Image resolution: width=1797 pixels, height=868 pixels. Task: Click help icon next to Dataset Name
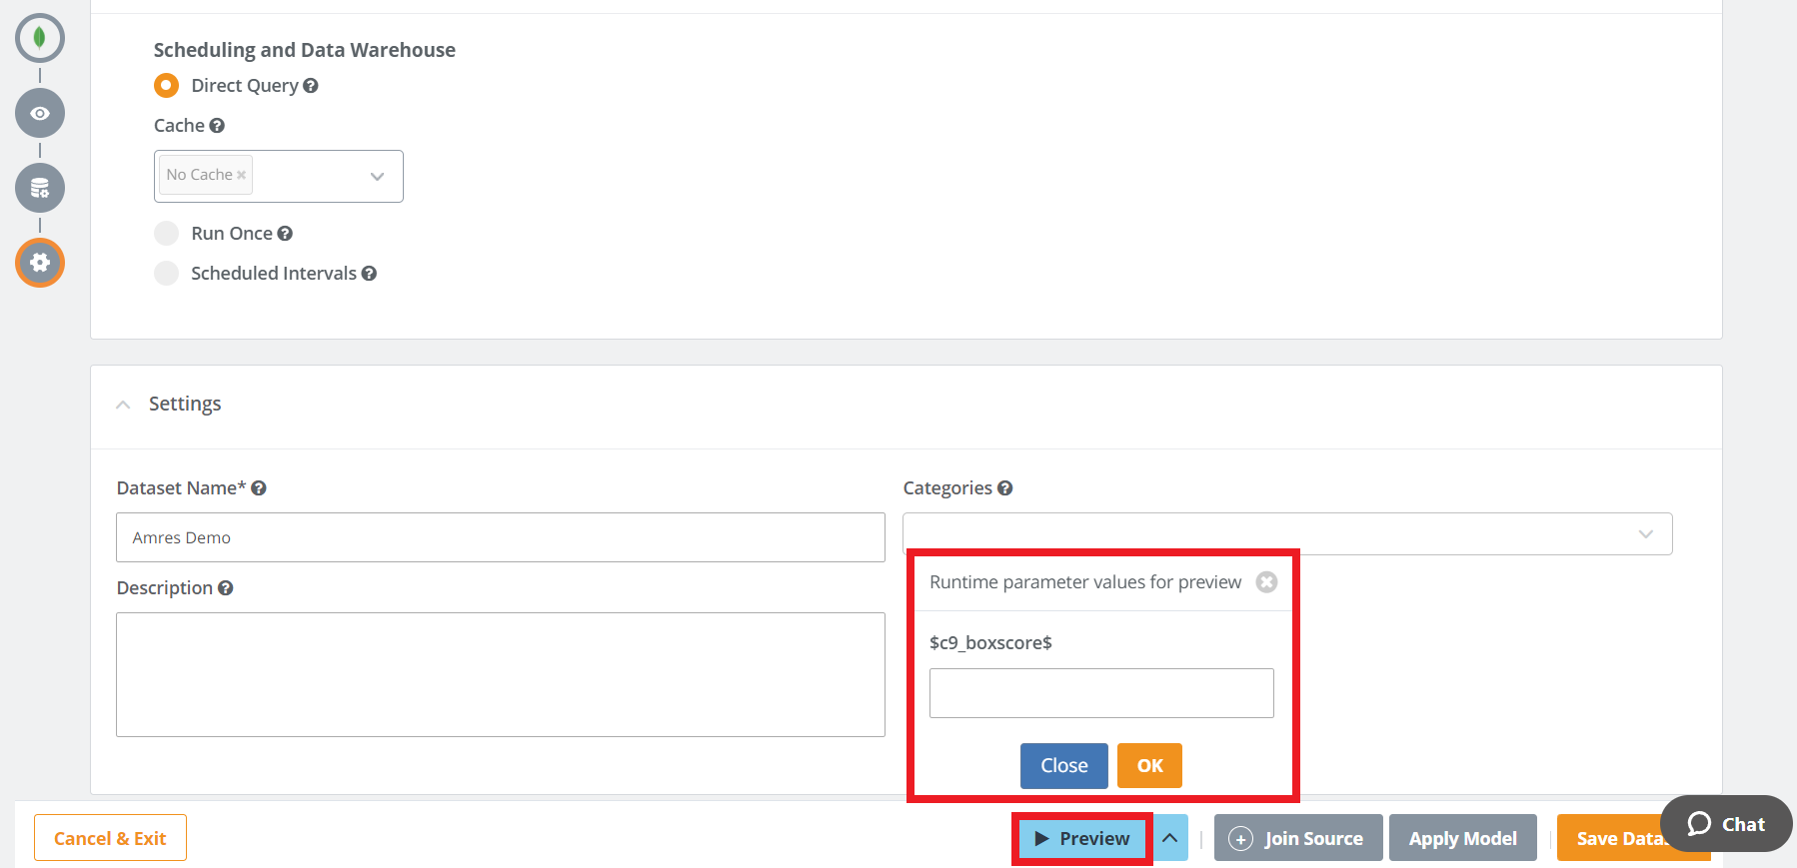[x=259, y=488]
